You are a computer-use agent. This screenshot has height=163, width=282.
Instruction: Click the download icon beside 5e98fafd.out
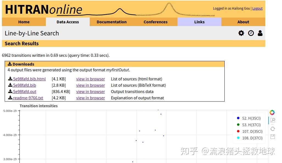(10, 91)
